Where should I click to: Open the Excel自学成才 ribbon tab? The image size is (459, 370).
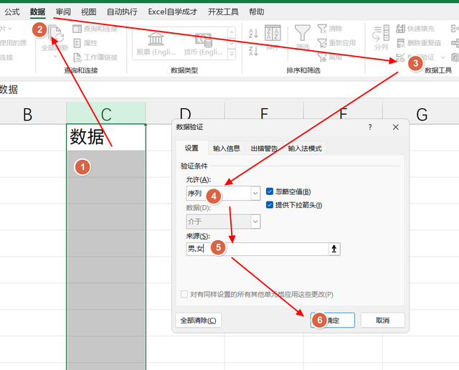click(x=172, y=12)
